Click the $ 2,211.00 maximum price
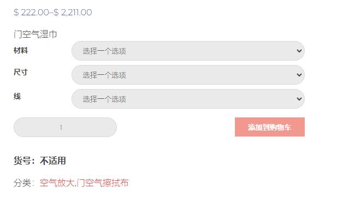Viewport: 343px width, 201px height. click(73, 12)
